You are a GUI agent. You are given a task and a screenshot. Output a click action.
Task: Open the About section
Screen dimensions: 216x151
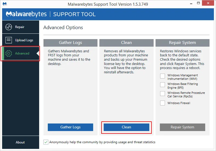coord(20,142)
